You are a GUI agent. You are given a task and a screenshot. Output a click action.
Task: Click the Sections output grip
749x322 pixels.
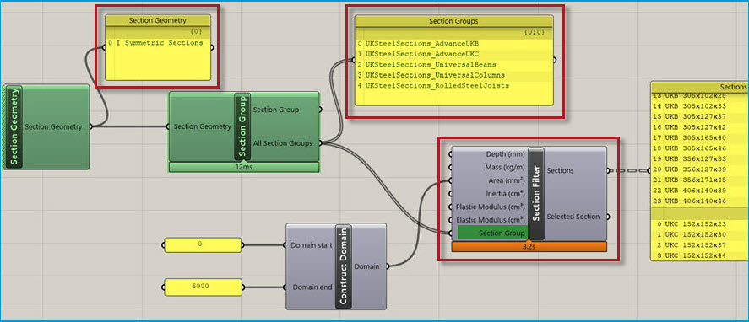coord(609,170)
